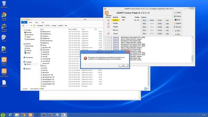Open Camtasia Studio 8 desktop shortcut
Image resolution: width=208 pixels, height=117 pixels.
[x=4, y=28]
